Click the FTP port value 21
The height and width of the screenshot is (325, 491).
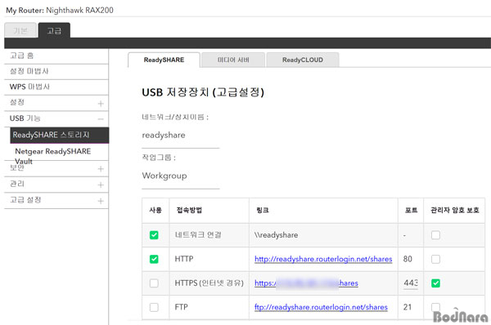pos(408,307)
